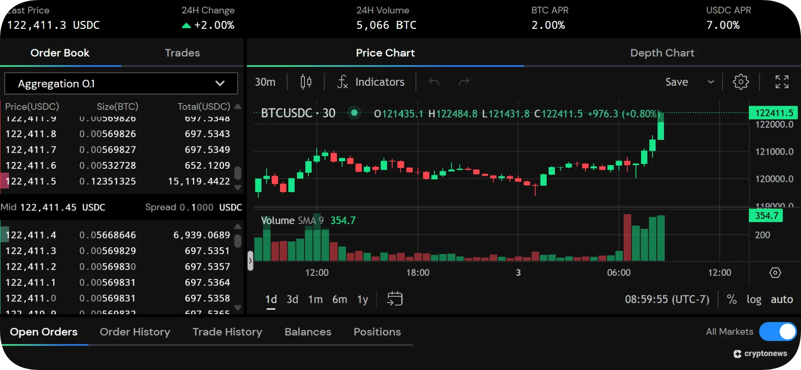The image size is (801, 370).
Task: Toggle the All Markets switch
Action: click(778, 332)
